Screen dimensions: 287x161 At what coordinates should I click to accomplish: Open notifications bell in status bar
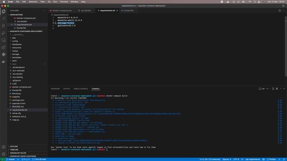pyautogui.click(x=284, y=159)
